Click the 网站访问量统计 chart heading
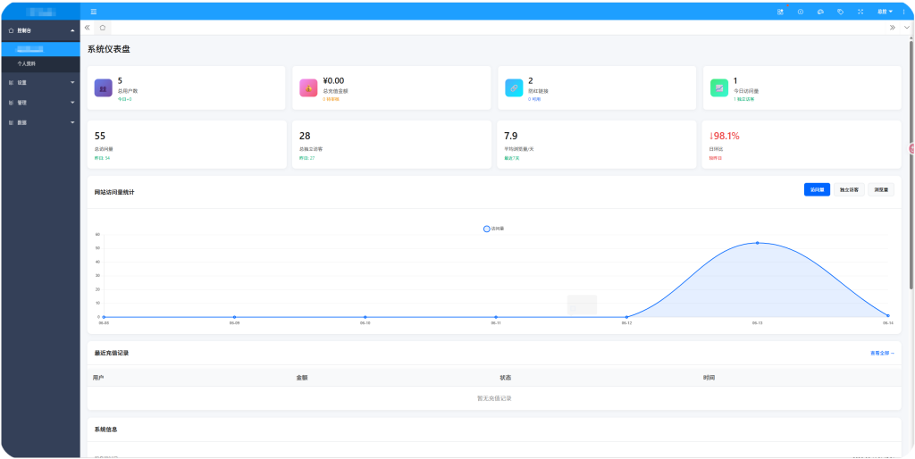The width and height of the screenshot is (915, 459). tap(114, 192)
